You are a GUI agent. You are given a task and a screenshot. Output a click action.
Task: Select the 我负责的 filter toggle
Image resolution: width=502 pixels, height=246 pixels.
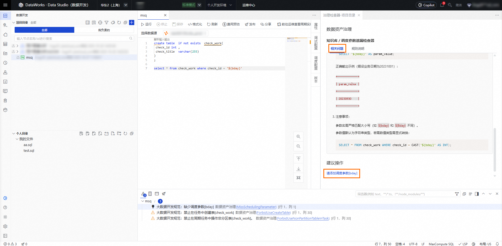tap(104, 30)
